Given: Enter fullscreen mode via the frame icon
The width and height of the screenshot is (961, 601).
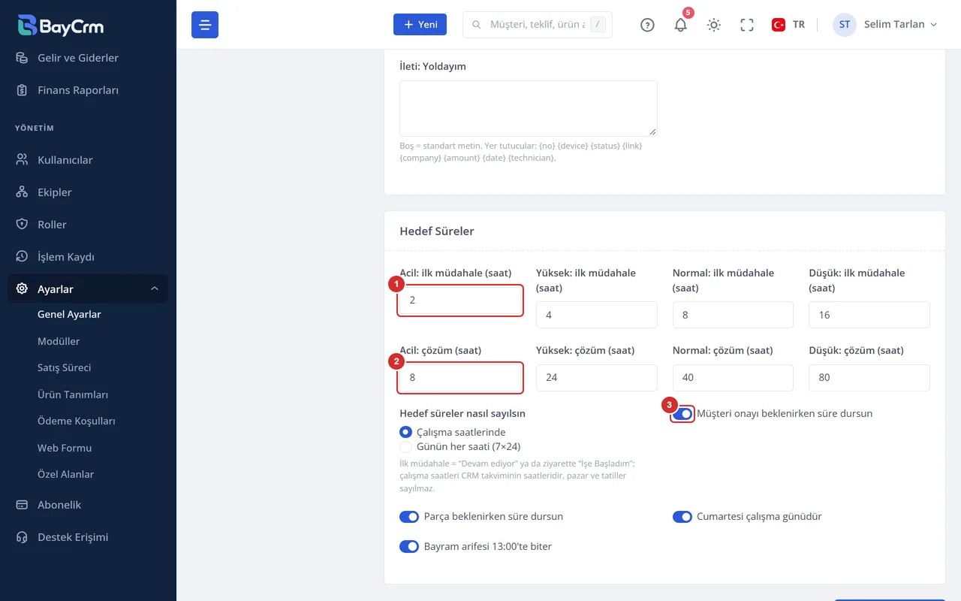Looking at the screenshot, I should 747,25.
